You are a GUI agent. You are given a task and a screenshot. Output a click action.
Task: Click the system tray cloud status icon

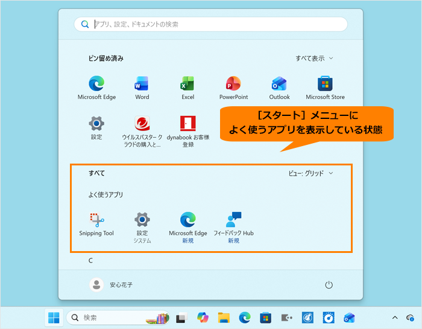point(410,318)
